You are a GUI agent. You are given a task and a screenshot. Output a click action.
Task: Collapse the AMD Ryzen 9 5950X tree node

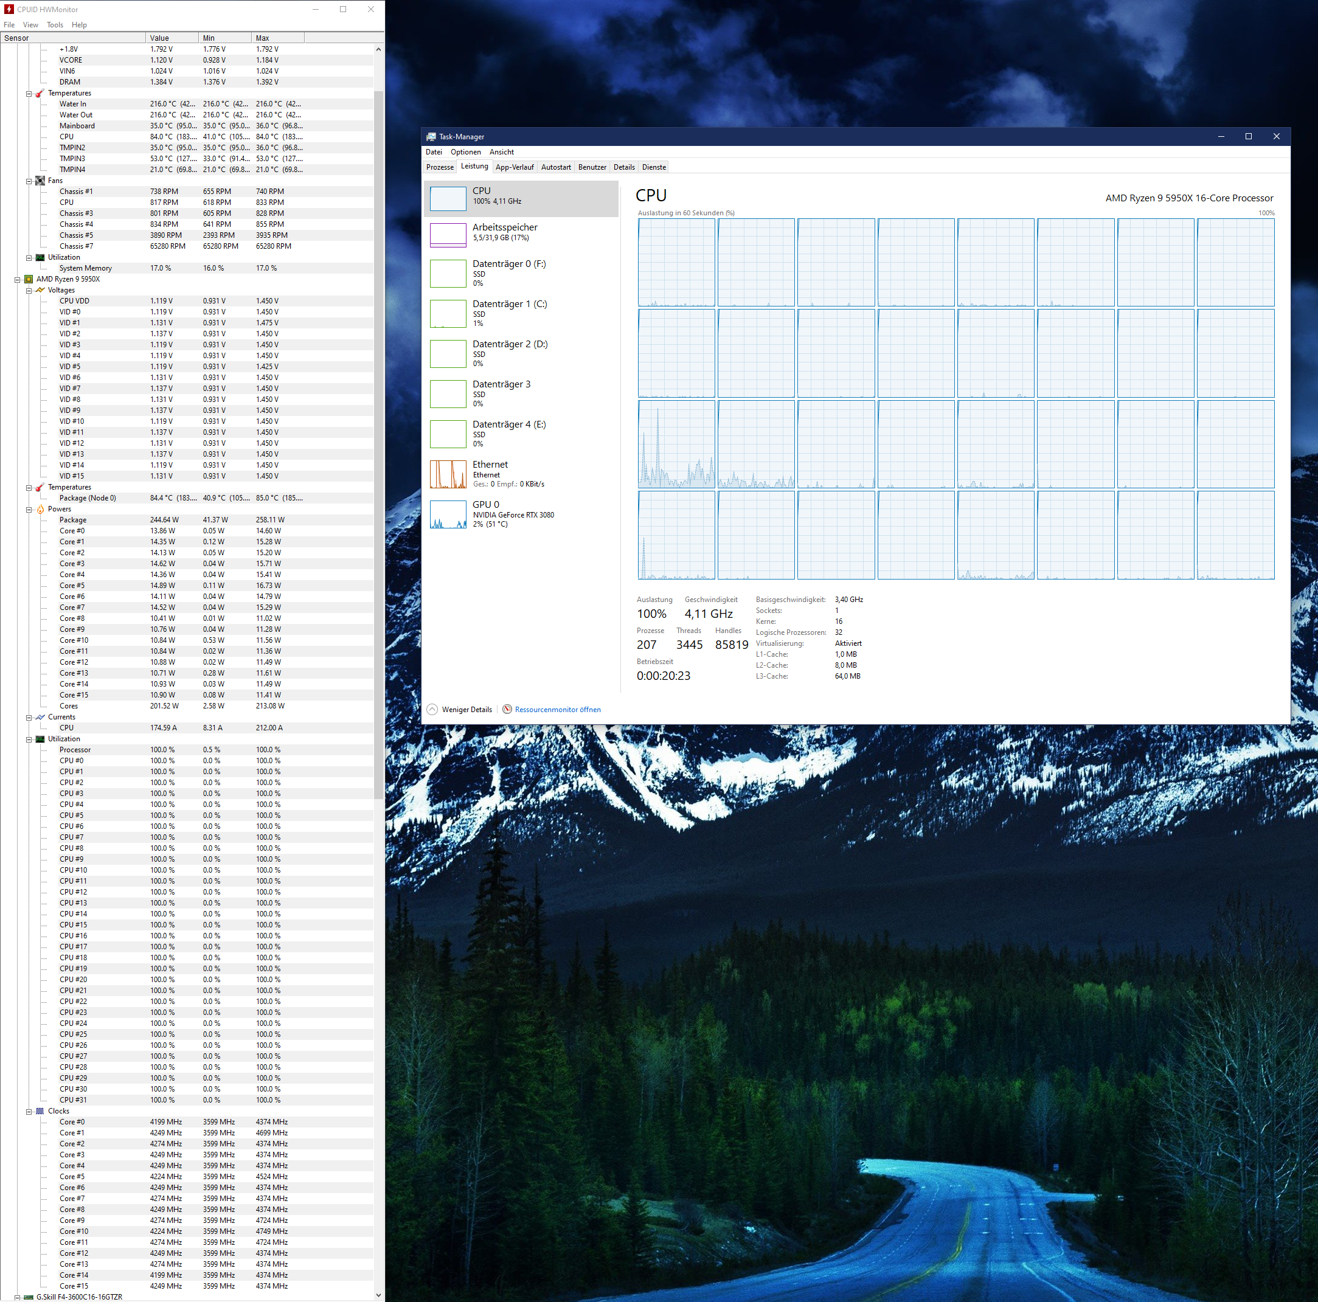coord(17,279)
